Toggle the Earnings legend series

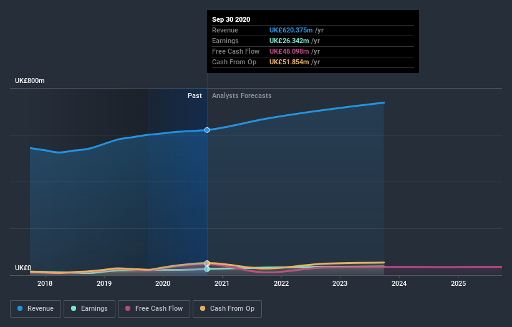(x=89, y=309)
